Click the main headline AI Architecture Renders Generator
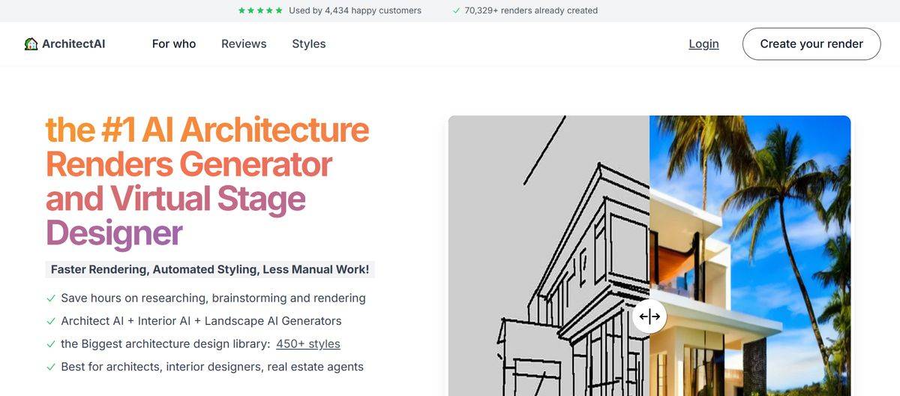This screenshot has height=396, width=900. click(208, 181)
